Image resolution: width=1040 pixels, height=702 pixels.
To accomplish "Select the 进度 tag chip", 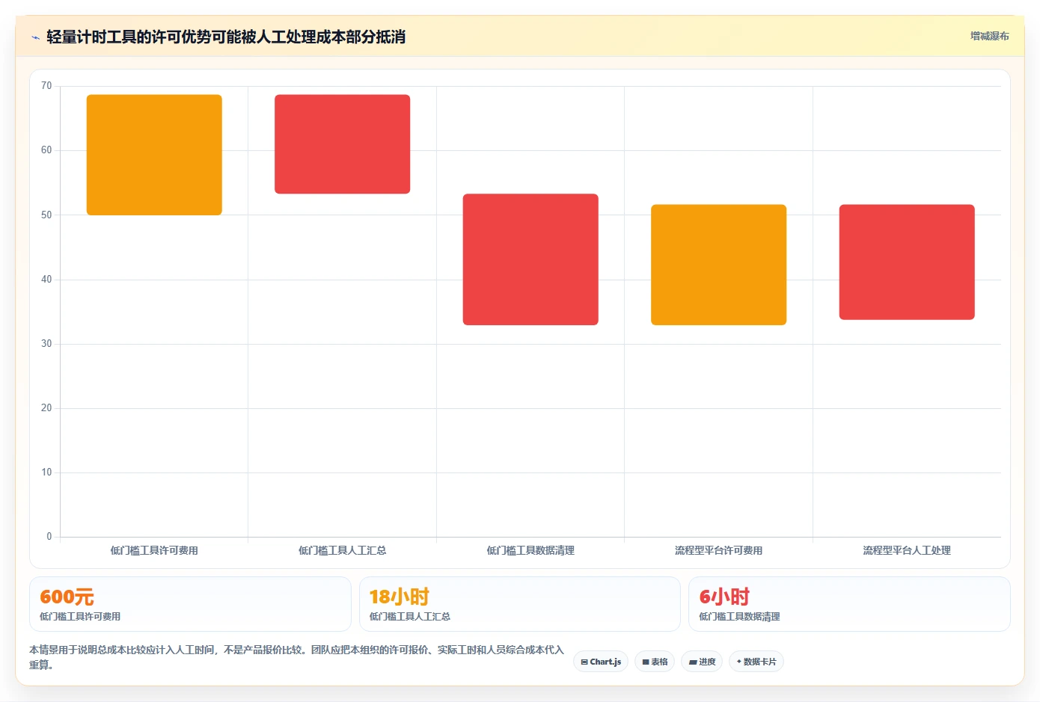I will point(702,662).
